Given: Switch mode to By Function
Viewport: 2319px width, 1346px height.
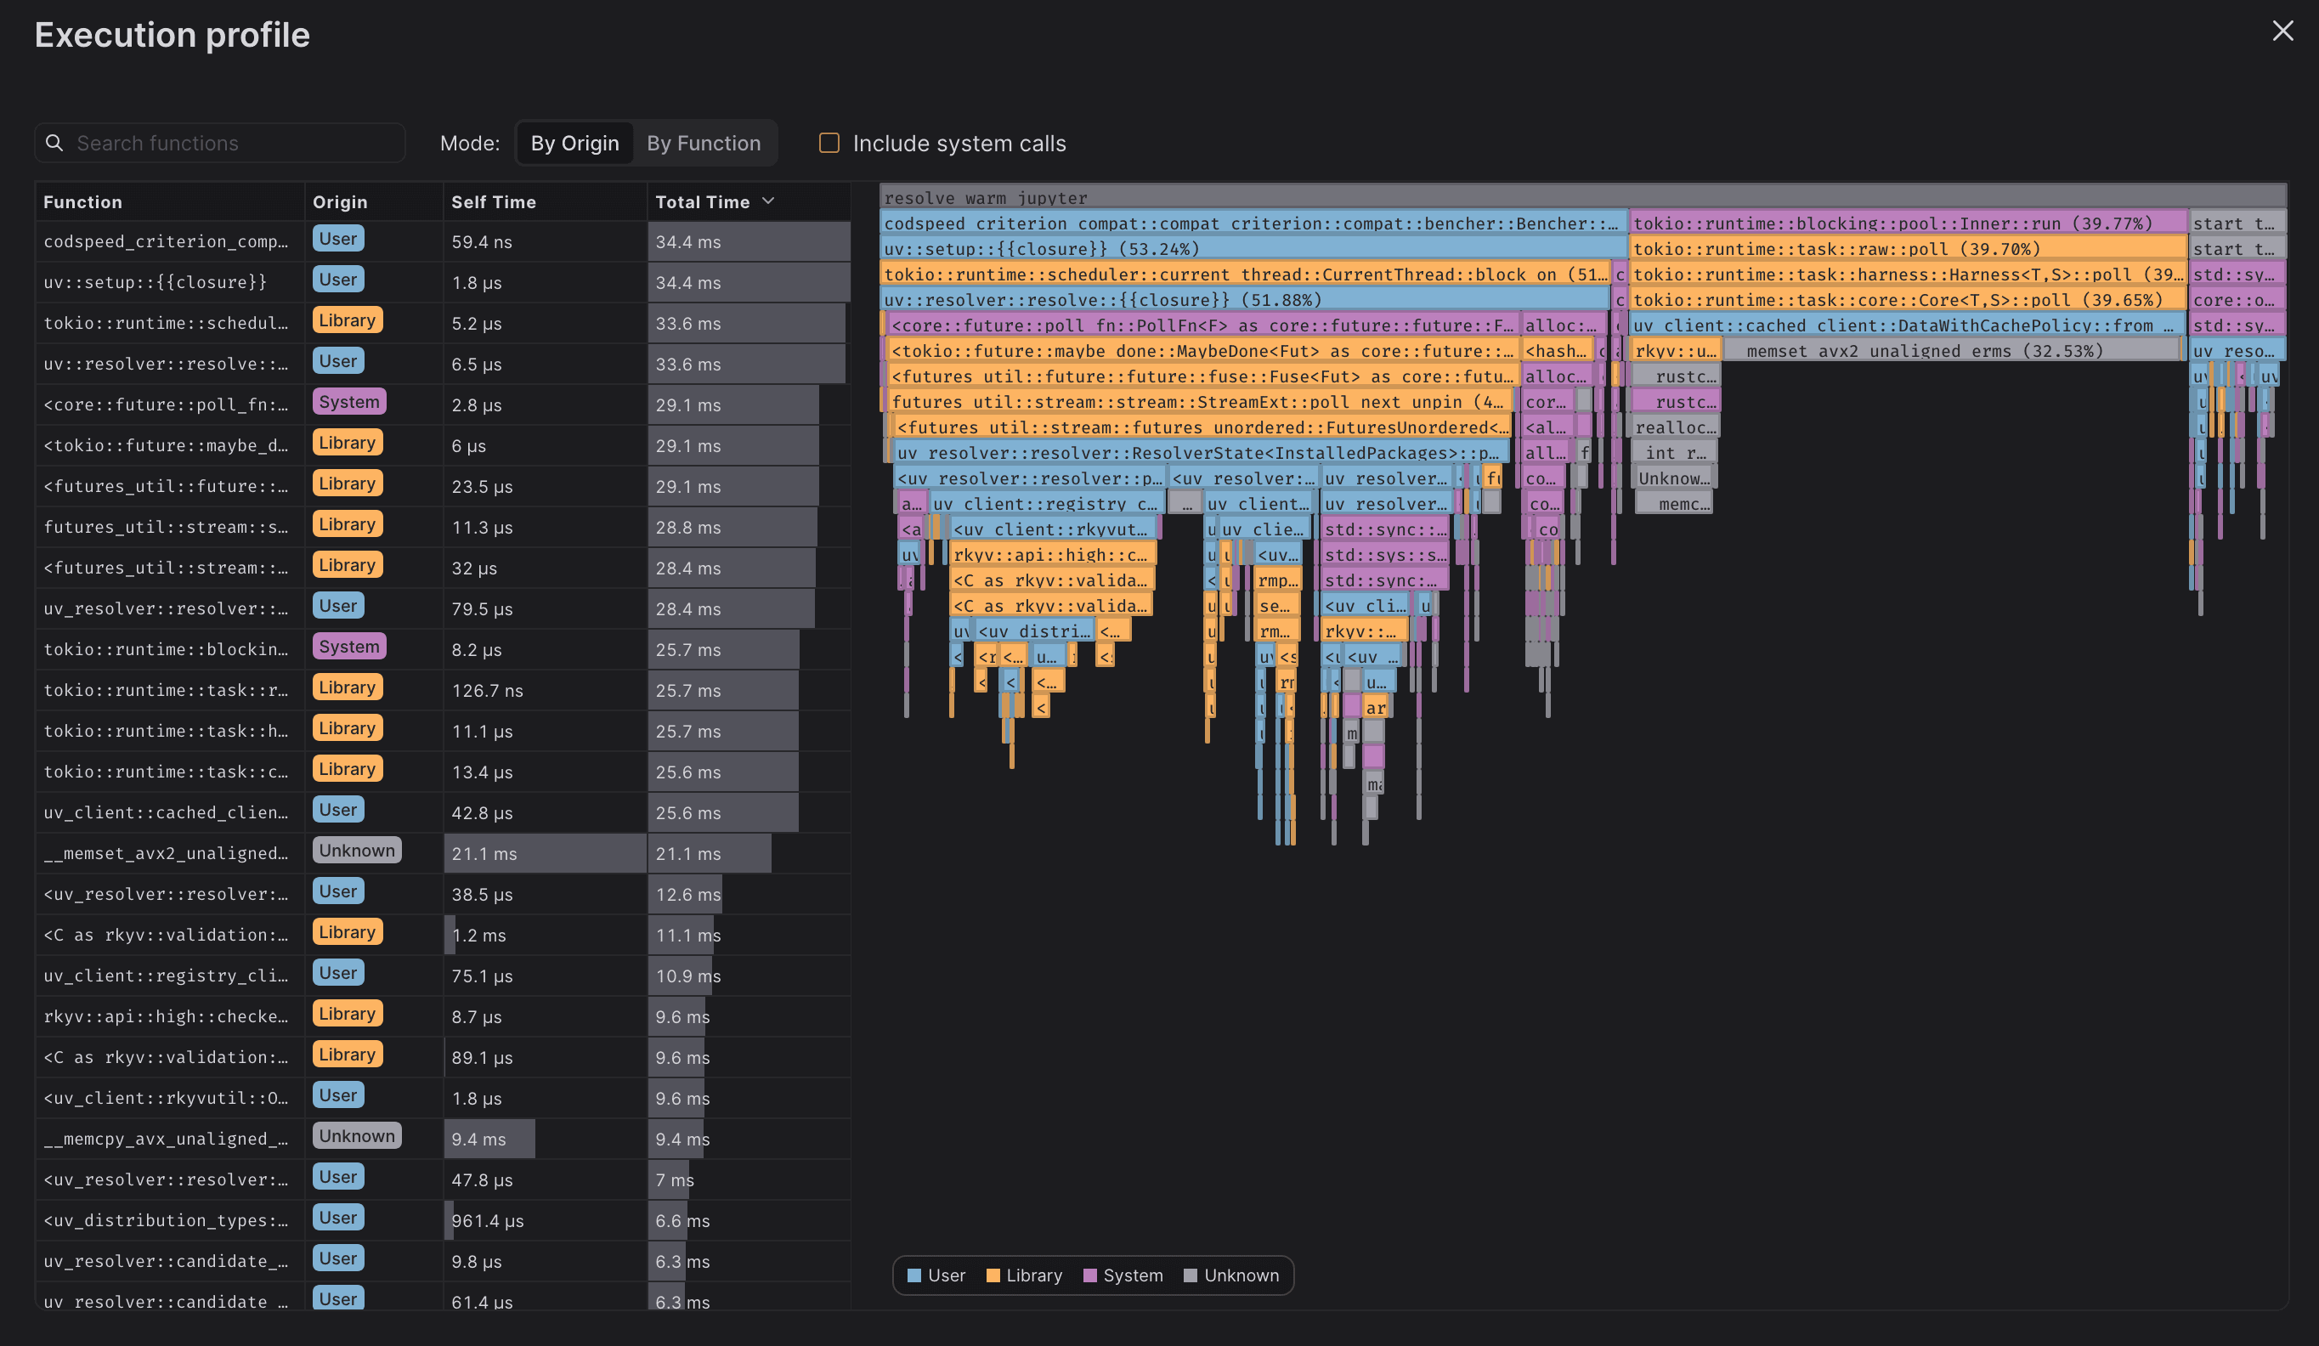Looking at the screenshot, I should pyautogui.click(x=703, y=144).
